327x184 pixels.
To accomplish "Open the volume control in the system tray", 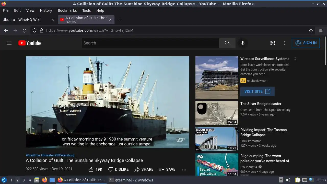I will coord(288,180).
